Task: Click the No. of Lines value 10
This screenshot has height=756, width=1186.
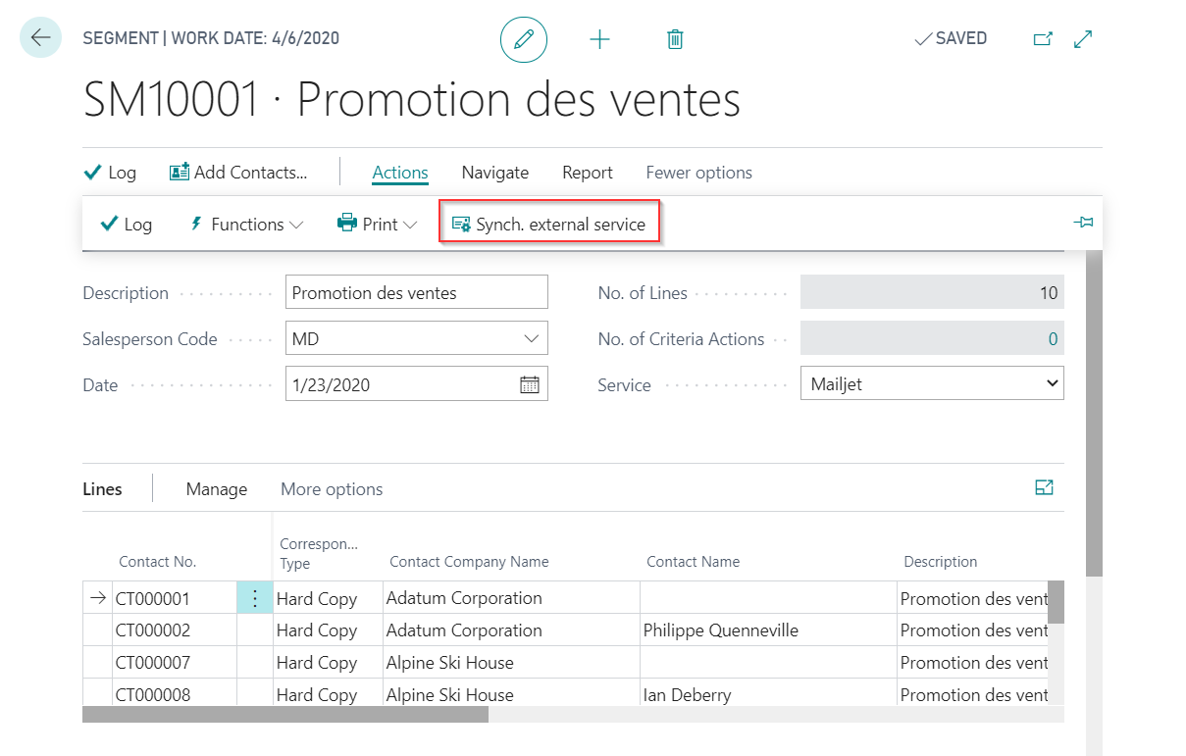Action: point(932,292)
